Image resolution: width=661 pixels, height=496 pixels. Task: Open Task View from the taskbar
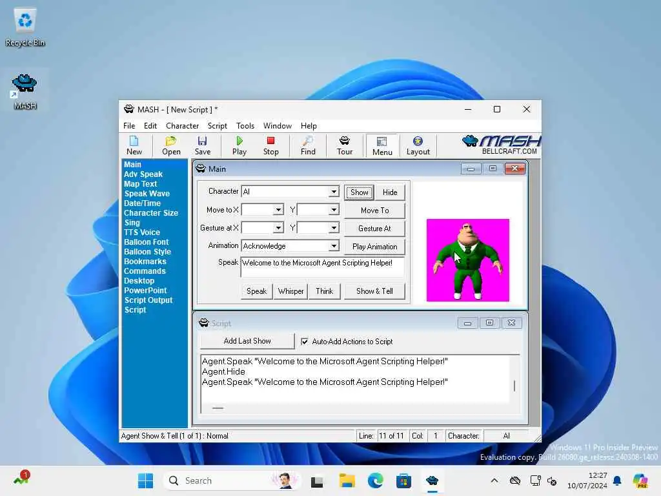317,480
